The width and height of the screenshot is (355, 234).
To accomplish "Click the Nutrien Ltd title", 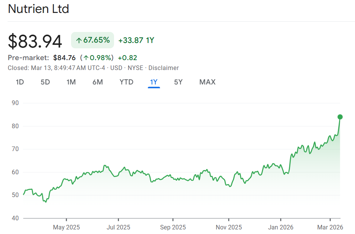I will pyautogui.click(x=38, y=9).
